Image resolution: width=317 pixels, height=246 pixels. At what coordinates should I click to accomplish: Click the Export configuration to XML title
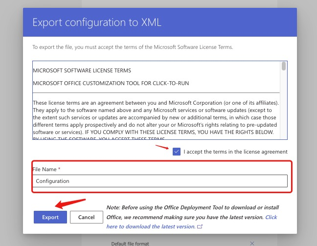pyautogui.click(x=97, y=22)
